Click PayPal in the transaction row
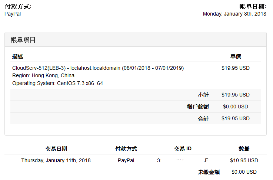Viewport: 273px width, 180px height. tap(126, 161)
